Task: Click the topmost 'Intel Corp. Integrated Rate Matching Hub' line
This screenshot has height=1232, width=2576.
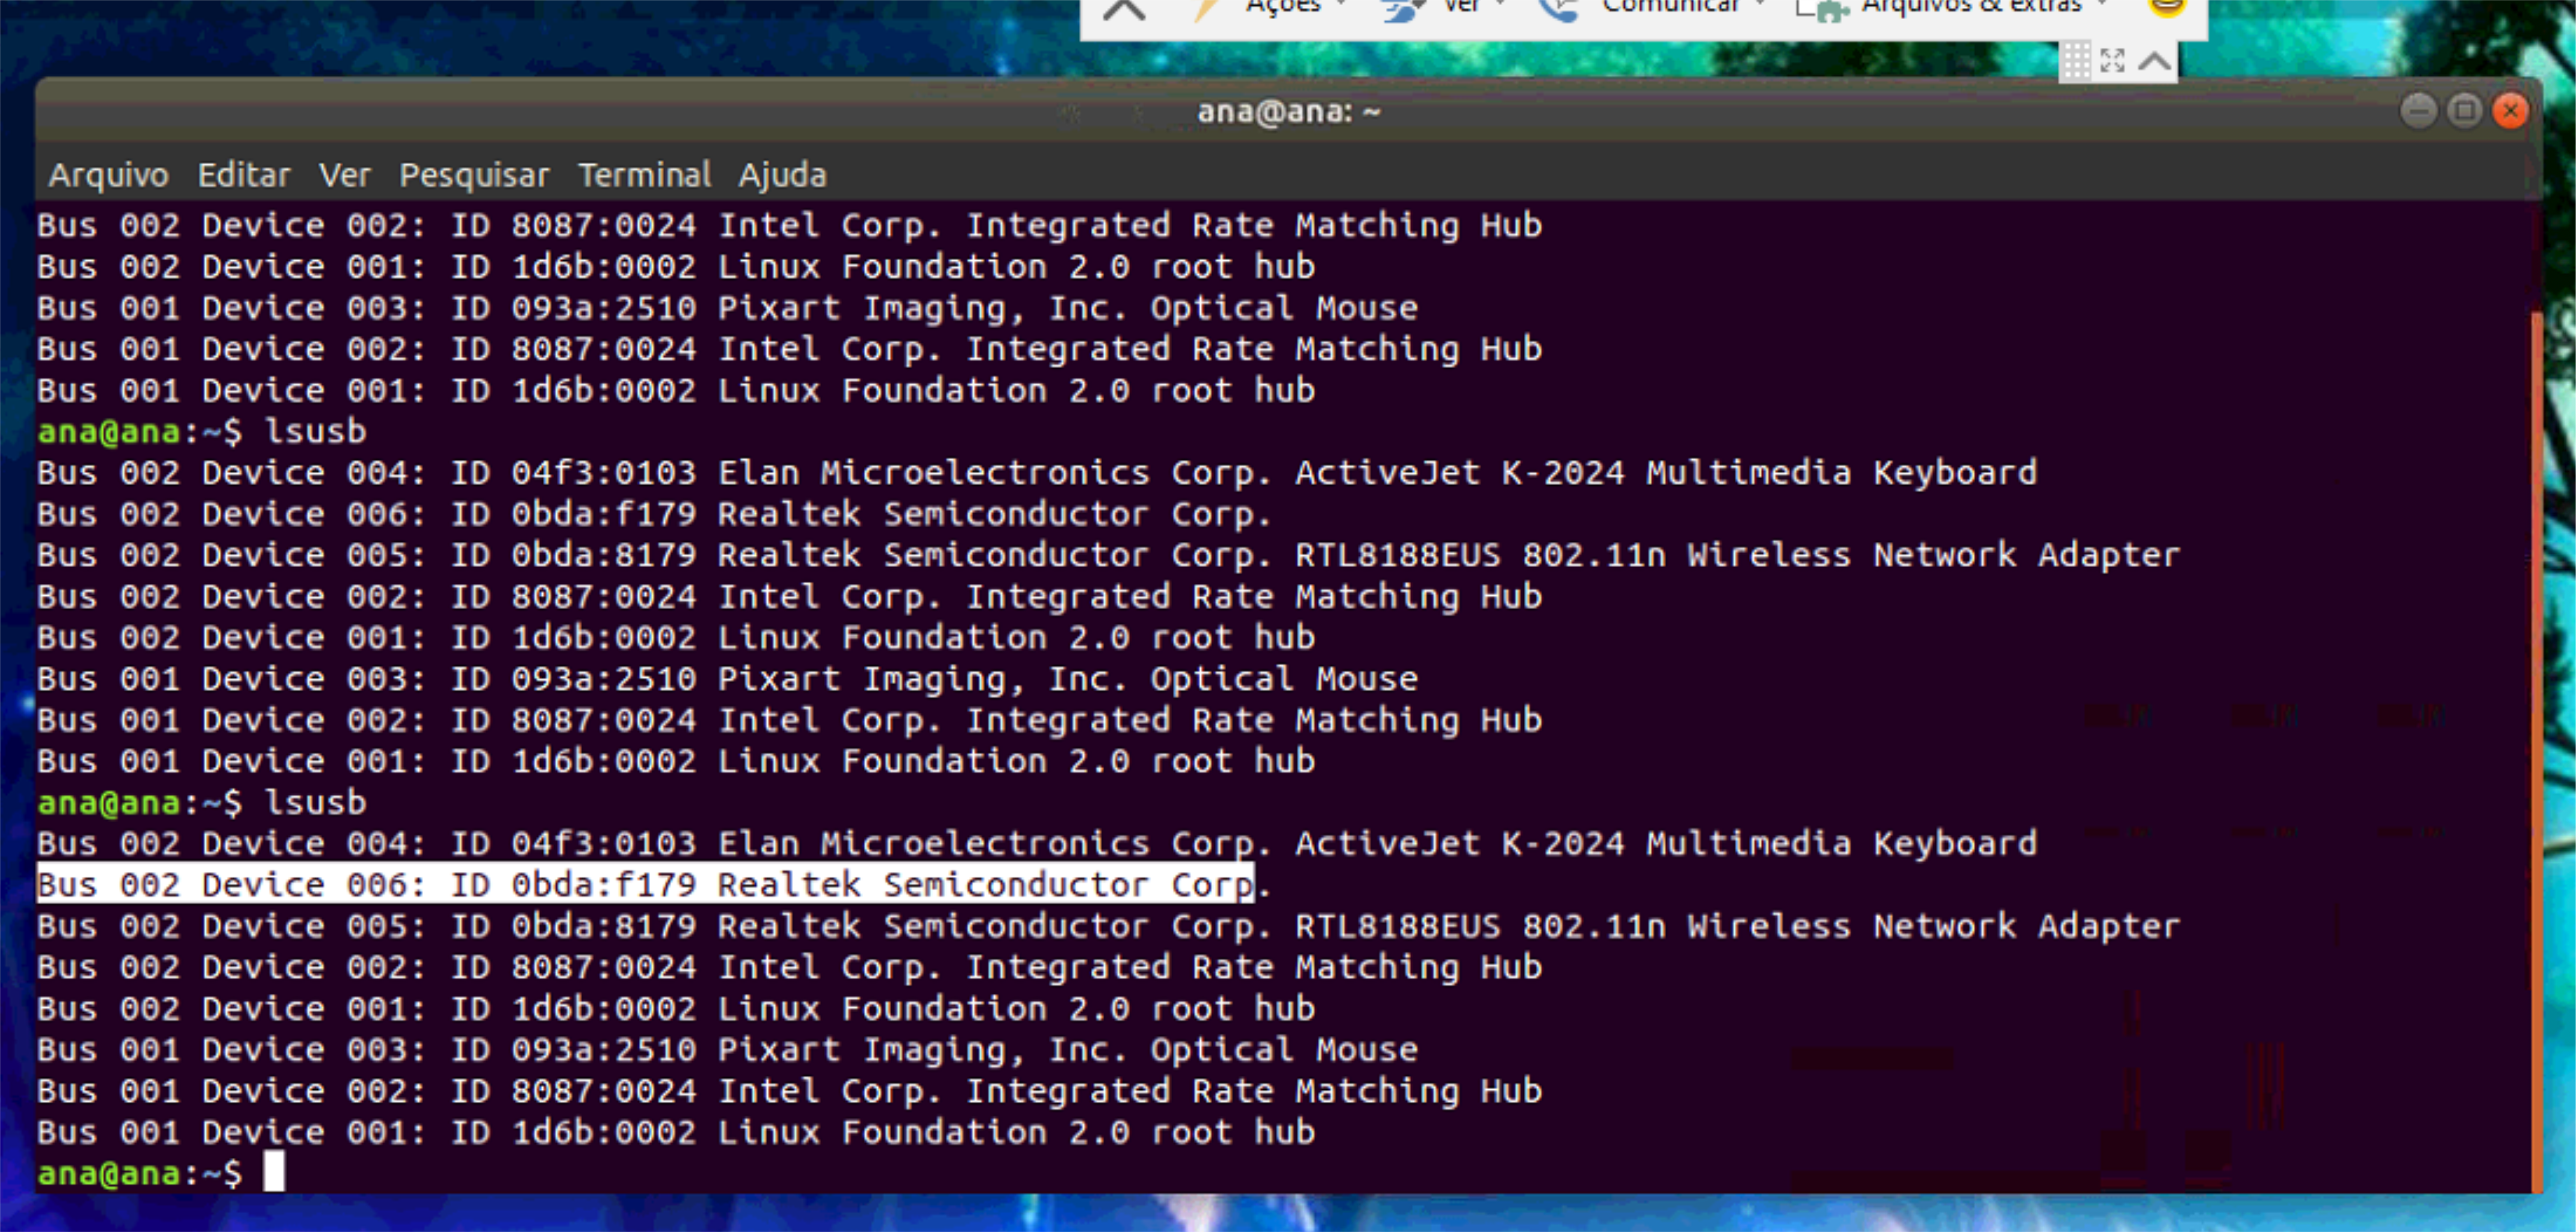Action: click(789, 226)
